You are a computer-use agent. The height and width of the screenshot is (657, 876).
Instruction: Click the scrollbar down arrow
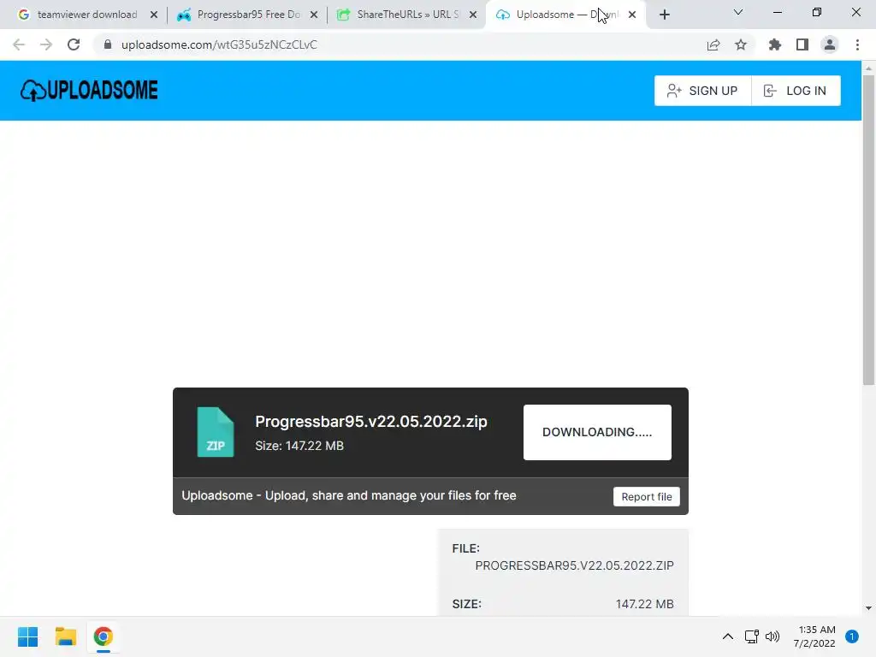[868, 608]
